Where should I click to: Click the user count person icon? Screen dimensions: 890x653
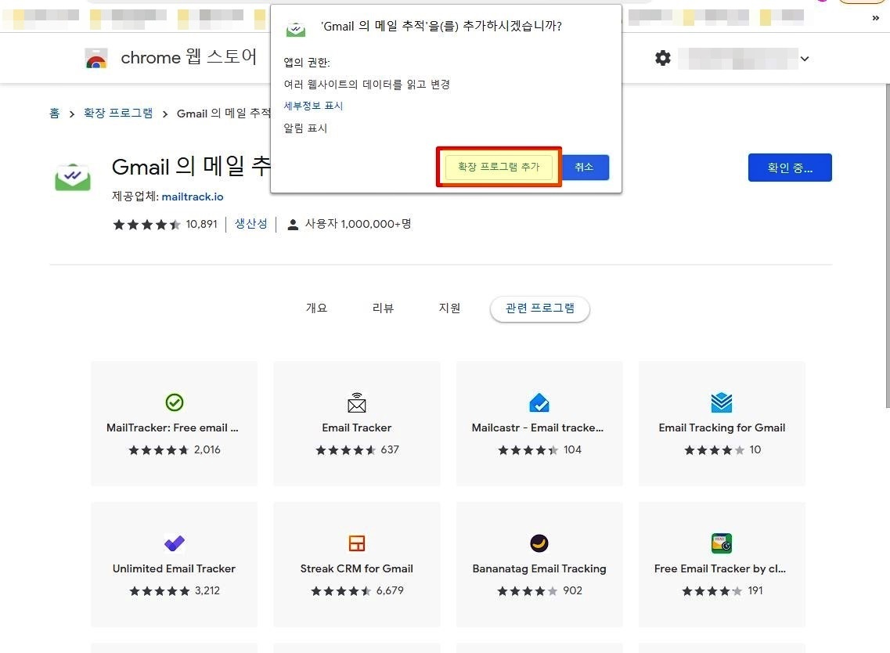pyautogui.click(x=293, y=224)
